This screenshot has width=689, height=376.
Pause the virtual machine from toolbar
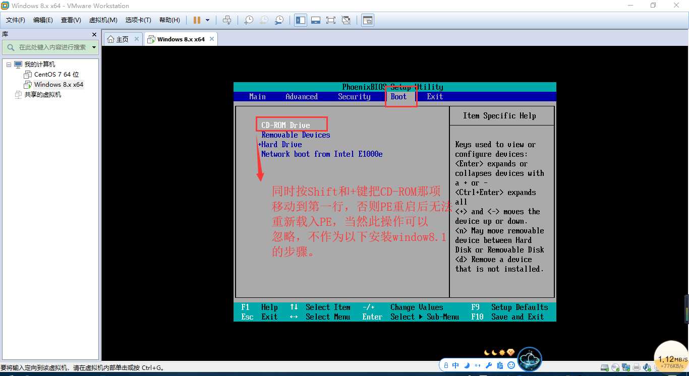click(197, 20)
